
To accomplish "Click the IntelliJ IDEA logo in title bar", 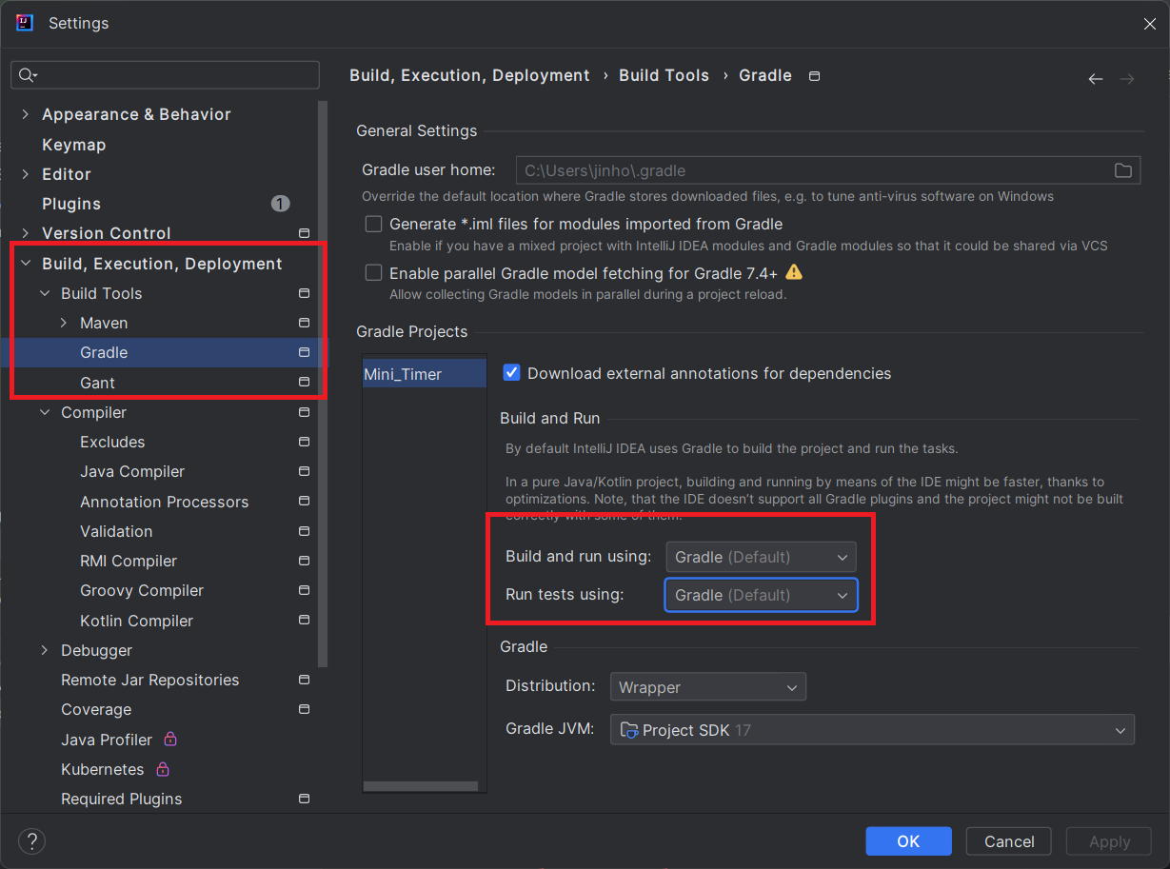I will coord(25,23).
